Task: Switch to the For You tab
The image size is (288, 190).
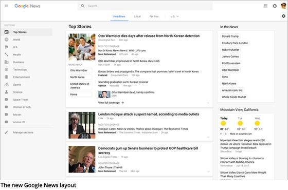Action: click(x=154, y=16)
